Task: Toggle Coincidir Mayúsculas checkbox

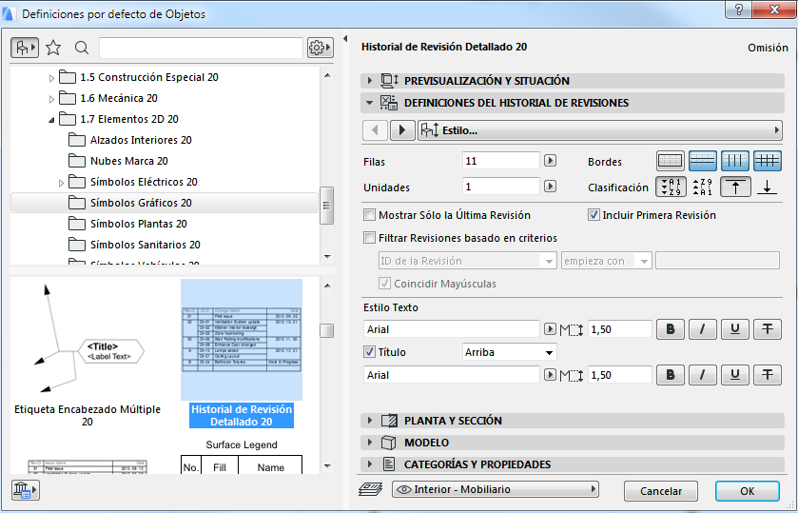Action: 385,284
